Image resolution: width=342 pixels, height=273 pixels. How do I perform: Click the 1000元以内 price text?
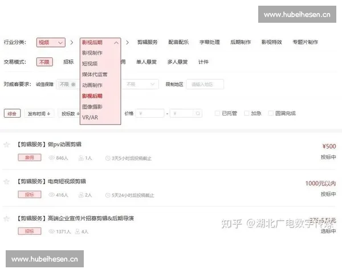[320, 184]
